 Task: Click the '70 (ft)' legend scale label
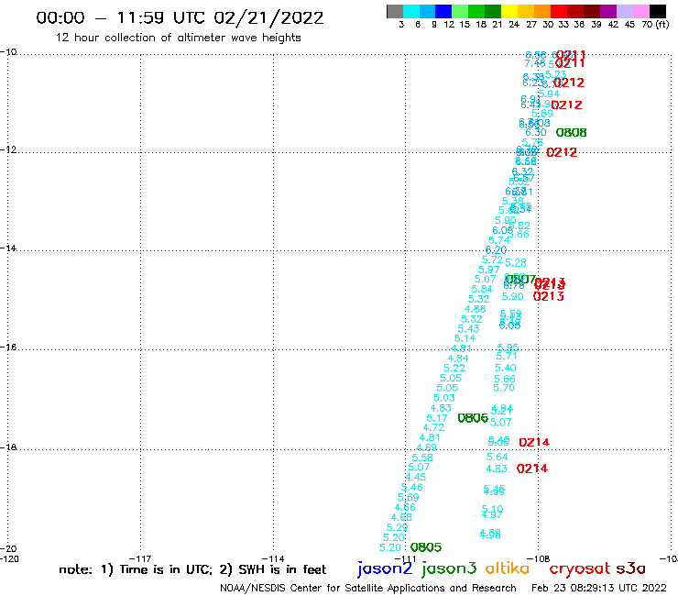pyautogui.click(x=655, y=24)
